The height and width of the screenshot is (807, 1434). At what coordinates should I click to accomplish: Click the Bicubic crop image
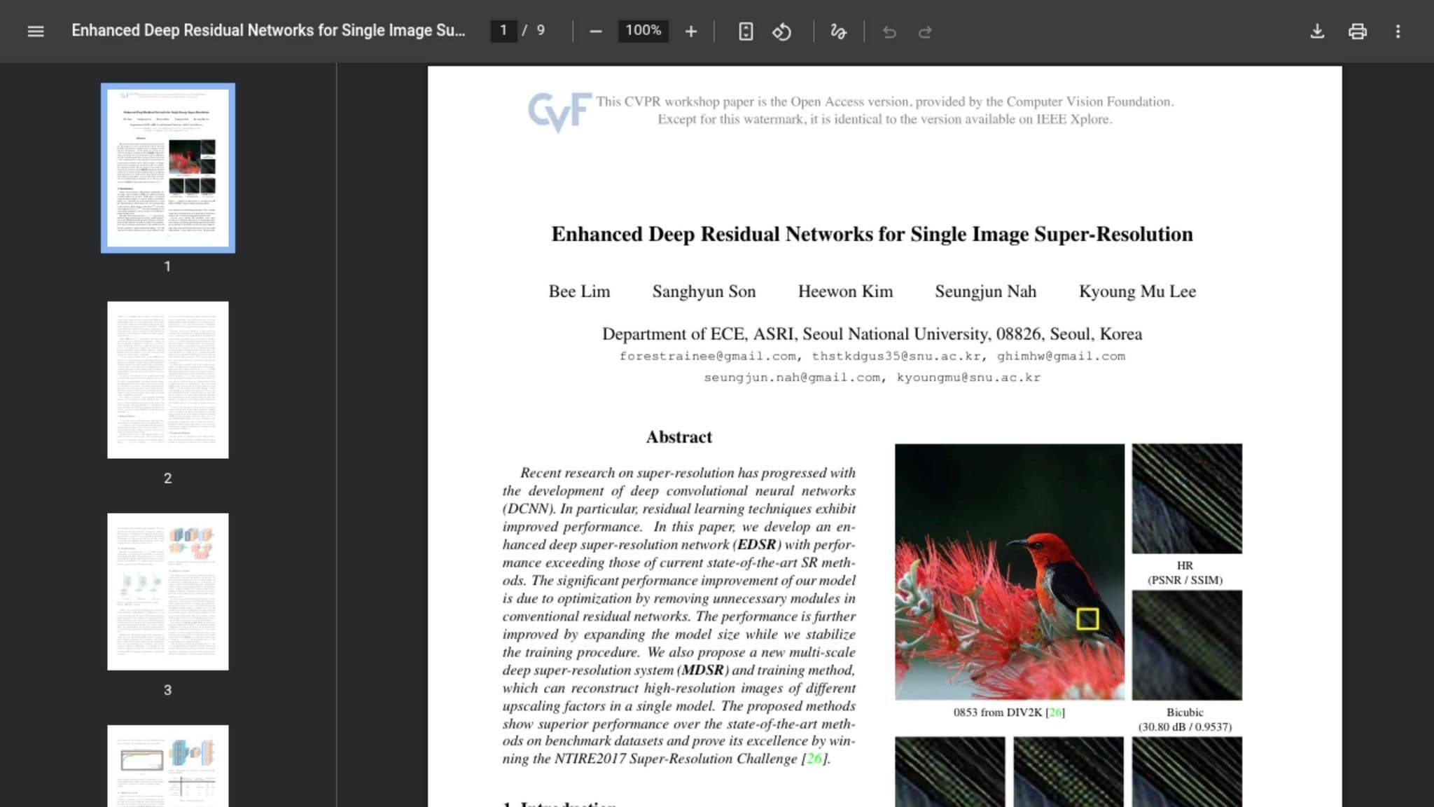[1187, 645]
